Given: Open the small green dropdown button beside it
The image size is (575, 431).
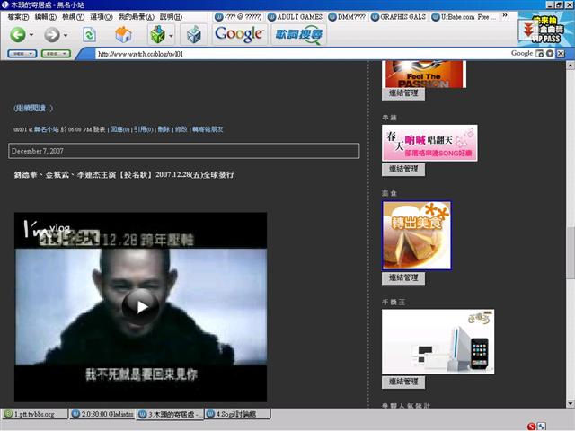Looking at the screenshot, I should [x=56, y=54].
